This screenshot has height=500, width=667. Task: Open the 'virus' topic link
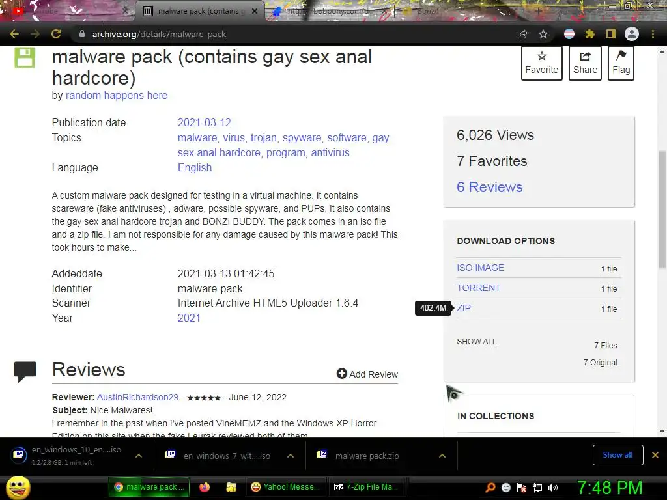tap(234, 138)
